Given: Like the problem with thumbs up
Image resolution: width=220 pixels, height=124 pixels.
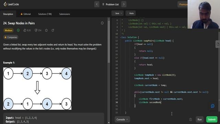Looking at the screenshot, I should 27,30.
